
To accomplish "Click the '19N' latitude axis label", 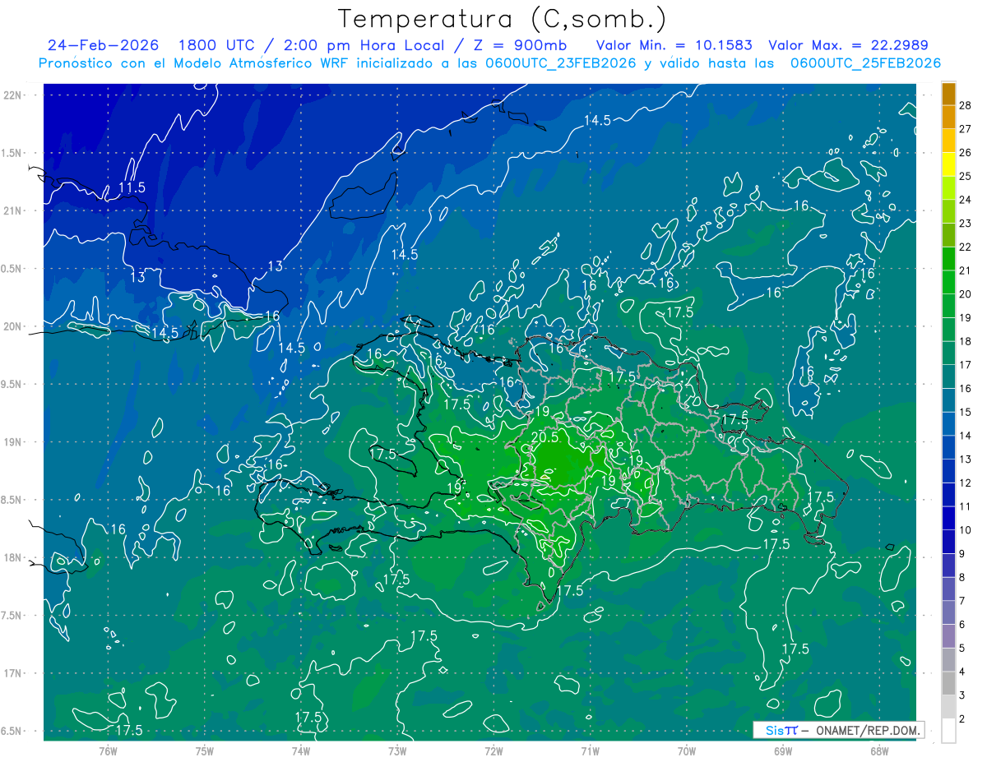I will click(x=12, y=441).
